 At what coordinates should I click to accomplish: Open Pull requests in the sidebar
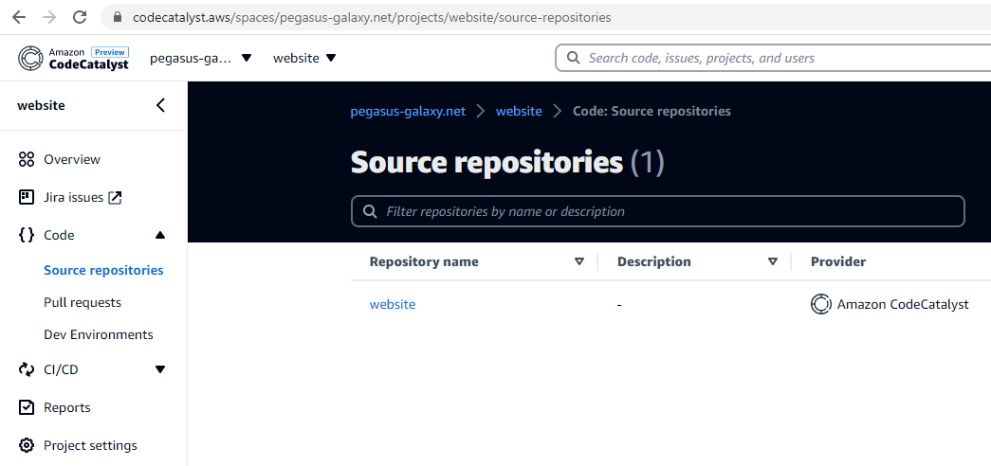(83, 302)
